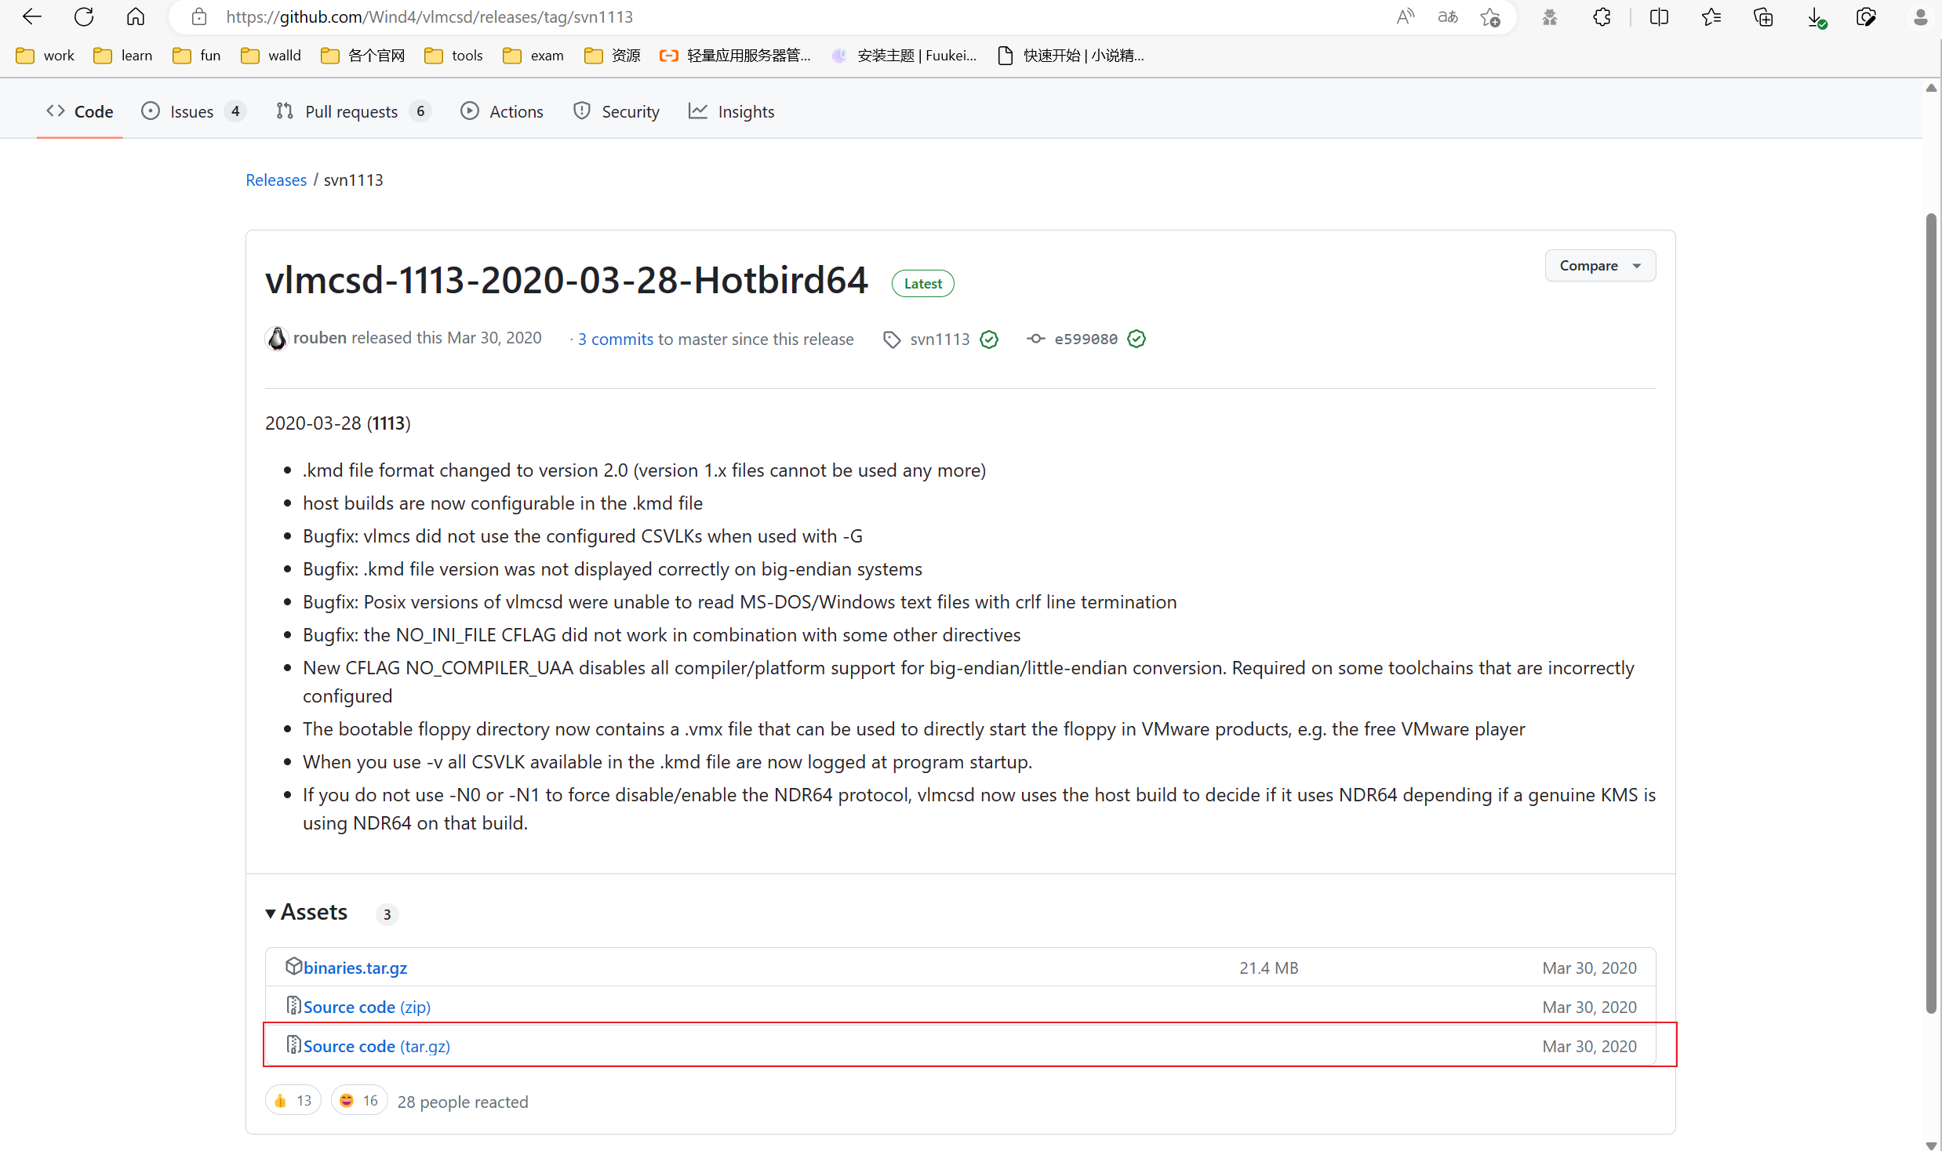Open the downloads icon in toolbar
The width and height of the screenshot is (1942, 1151).
pyautogui.click(x=1815, y=16)
